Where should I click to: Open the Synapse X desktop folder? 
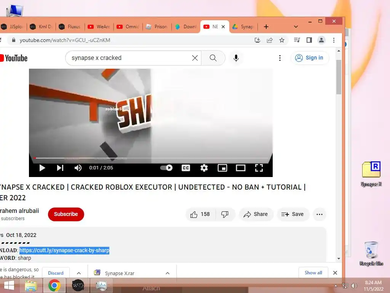[x=371, y=174]
